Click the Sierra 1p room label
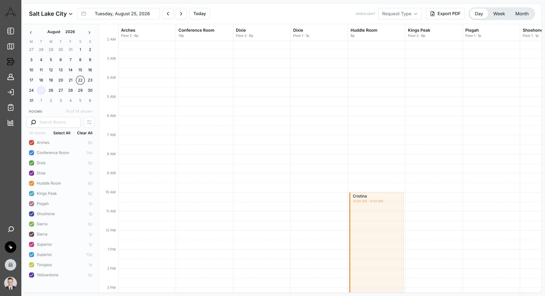Screen dimensions: 545x296 pos(42,234)
